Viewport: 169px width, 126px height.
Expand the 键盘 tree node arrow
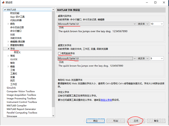tap(8, 66)
